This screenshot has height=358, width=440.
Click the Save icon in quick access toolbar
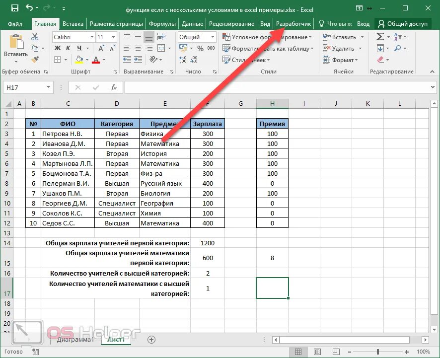click(14, 8)
